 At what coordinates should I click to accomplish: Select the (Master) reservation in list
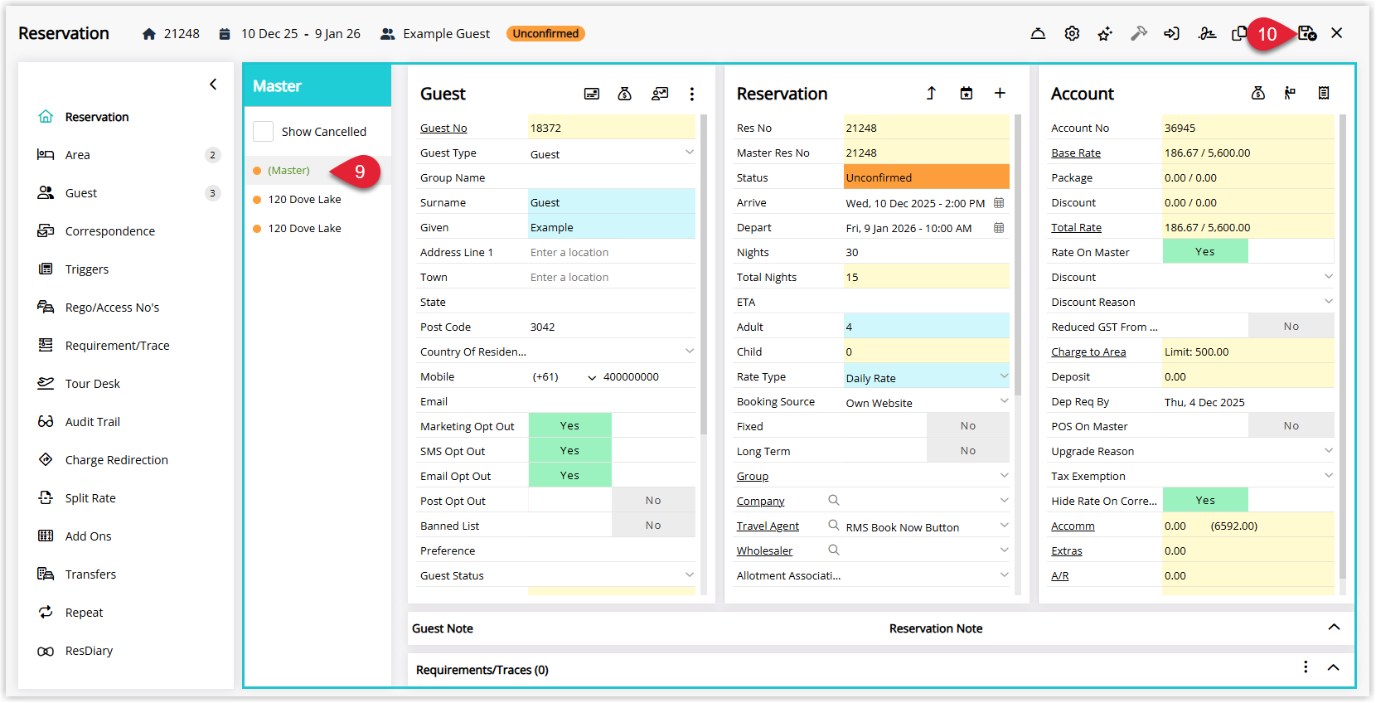pos(288,171)
